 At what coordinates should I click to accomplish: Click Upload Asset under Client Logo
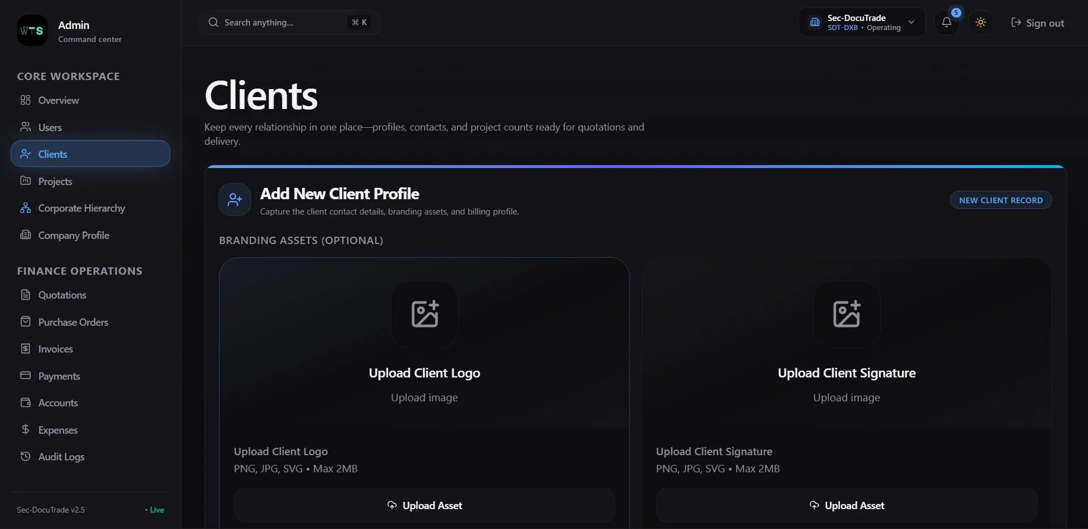coord(425,505)
